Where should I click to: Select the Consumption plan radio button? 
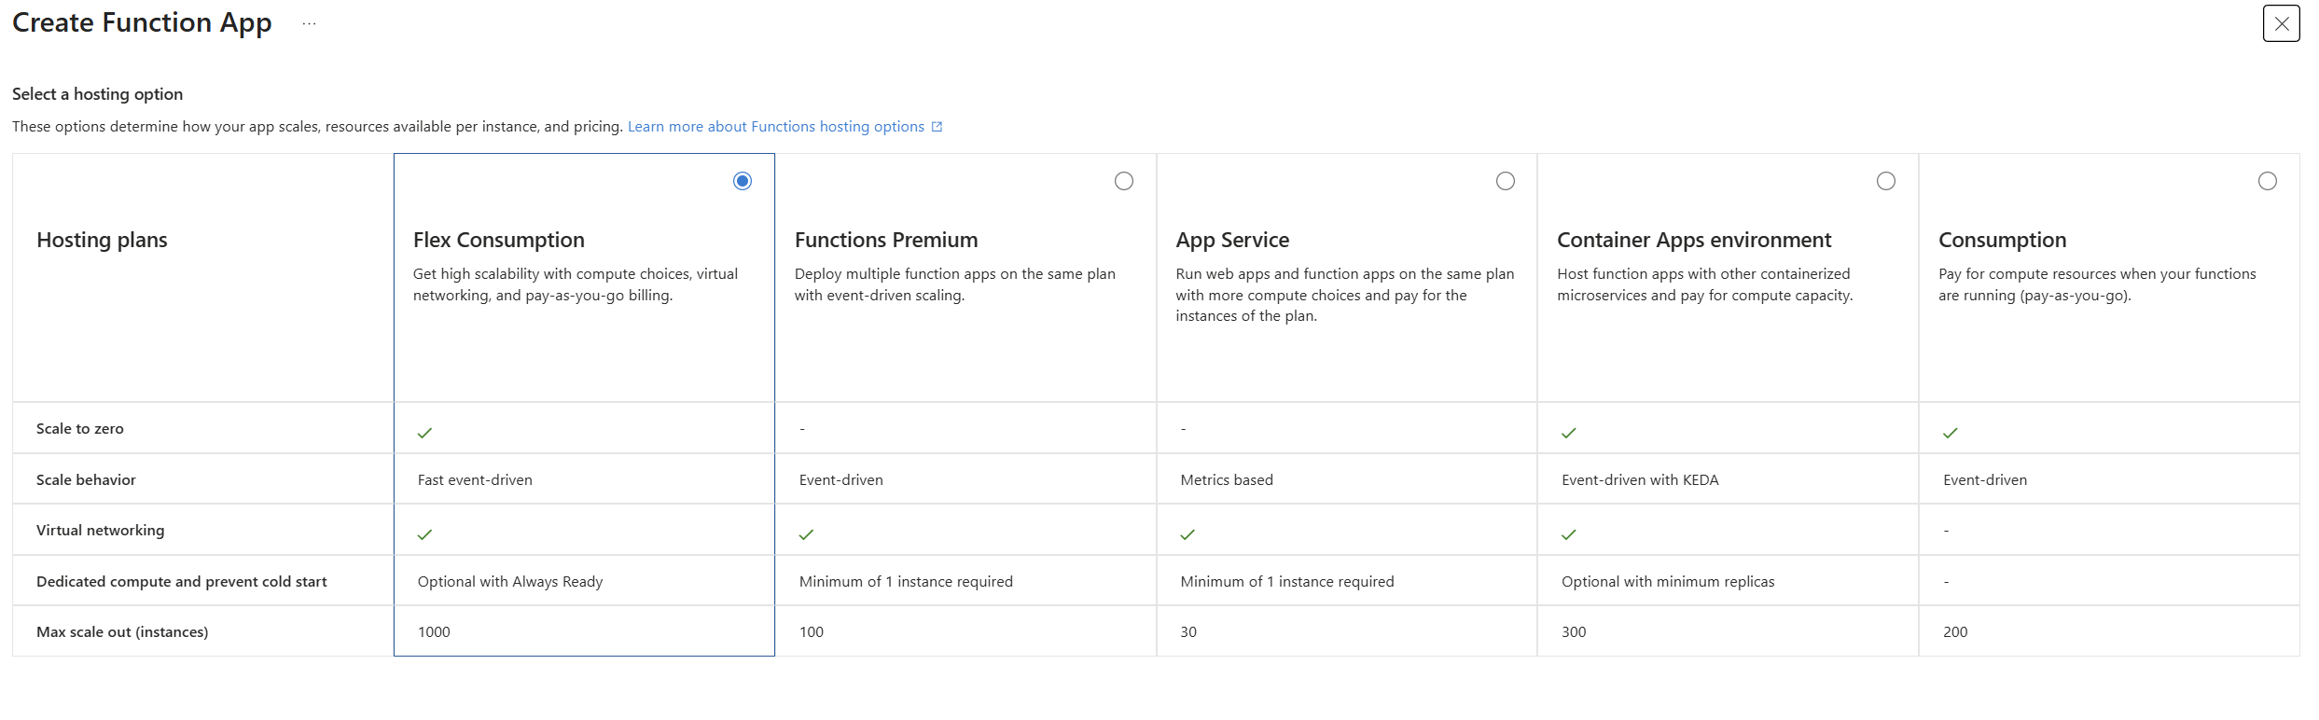coord(2268,181)
